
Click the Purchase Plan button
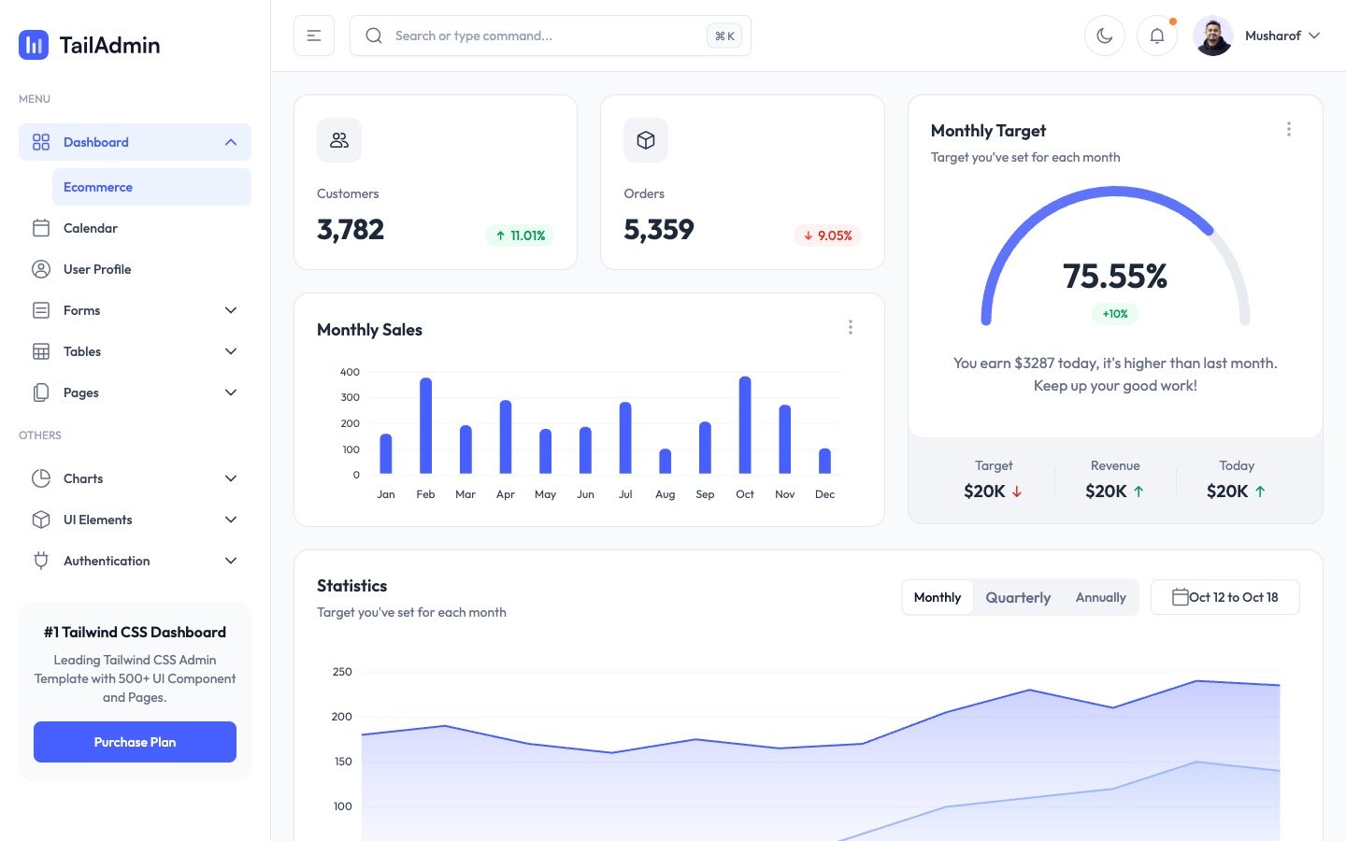click(135, 742)
